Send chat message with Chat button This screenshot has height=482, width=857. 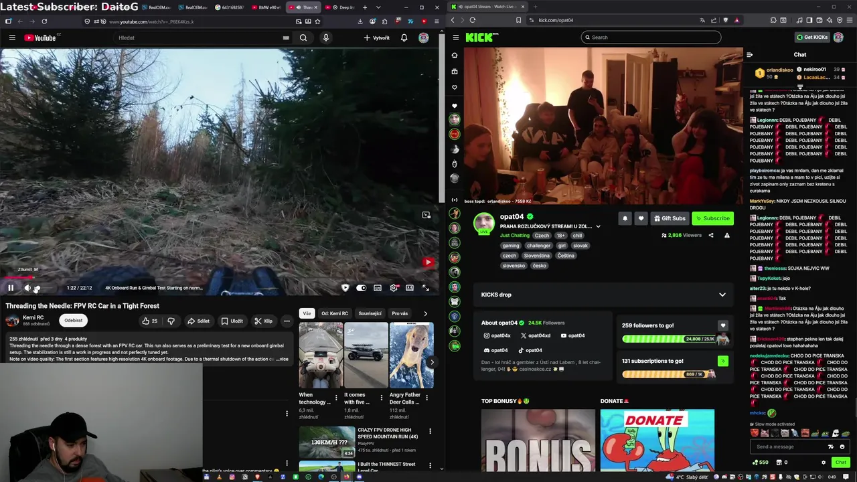[841, 462]
